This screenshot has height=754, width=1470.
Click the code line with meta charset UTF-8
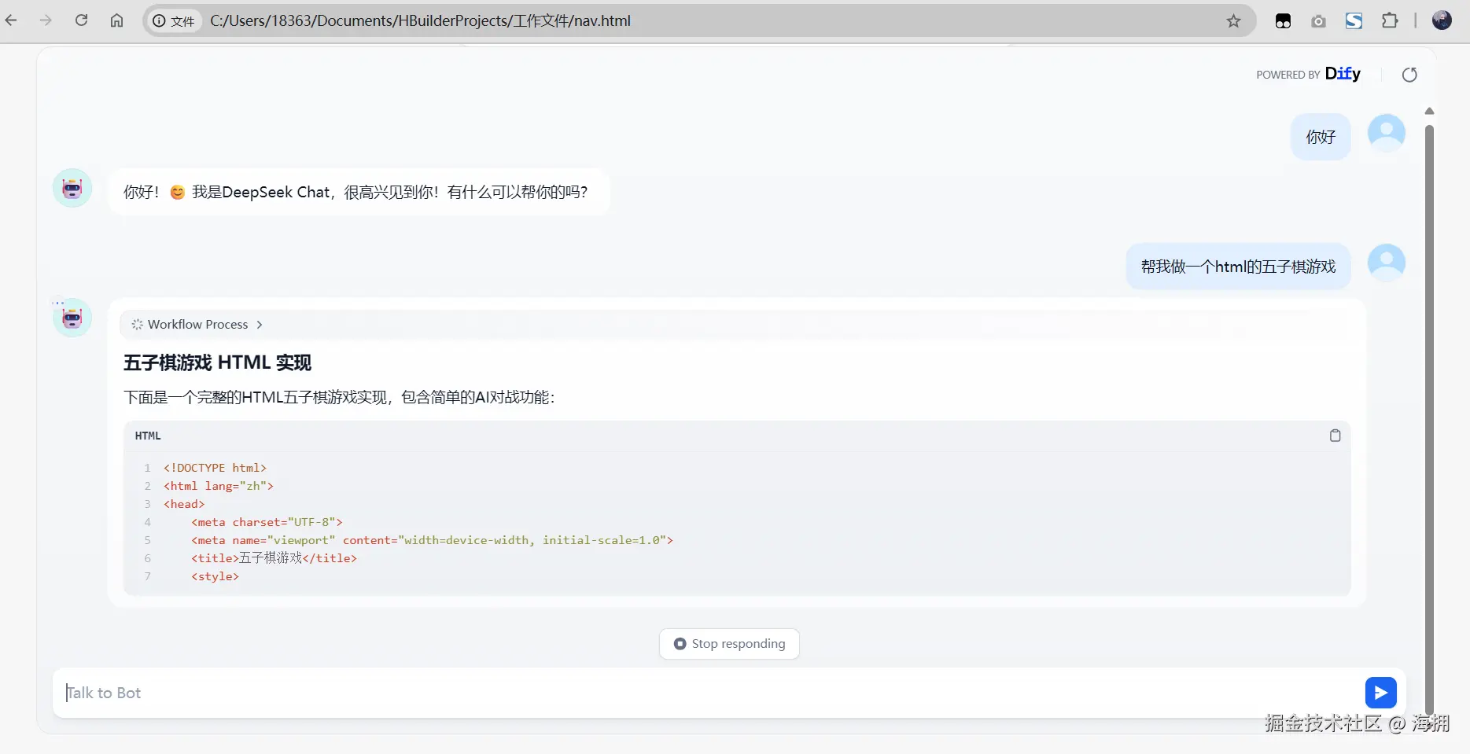267,522
